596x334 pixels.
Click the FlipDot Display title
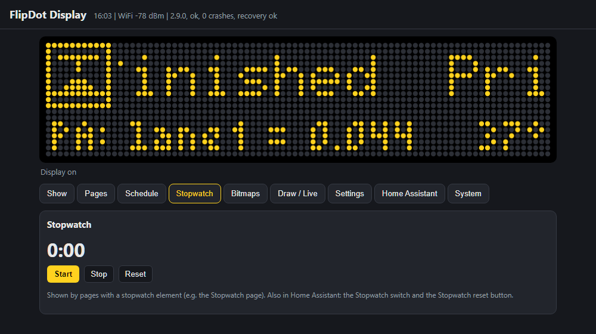coord(48,15)
